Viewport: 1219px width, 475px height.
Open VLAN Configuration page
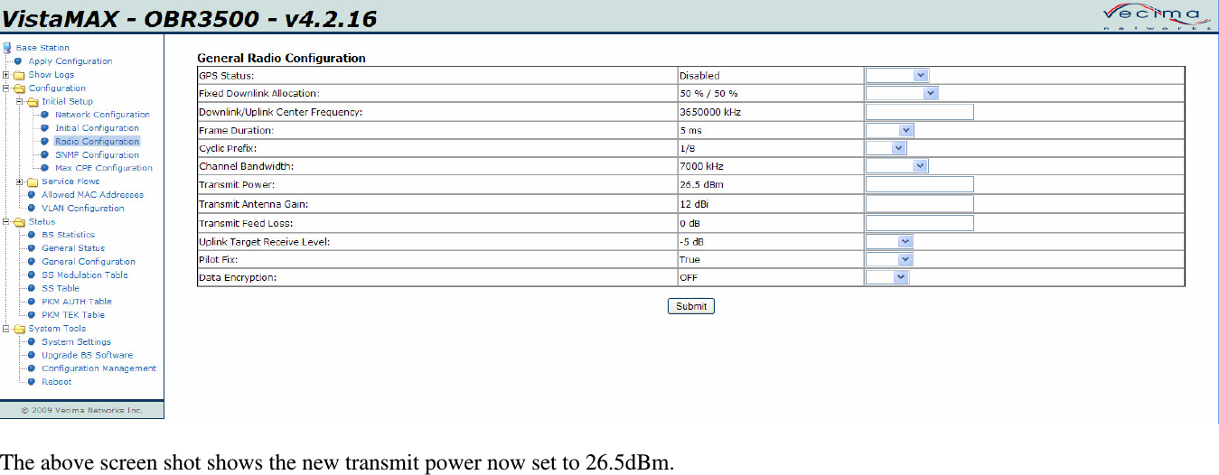point(83,209)
